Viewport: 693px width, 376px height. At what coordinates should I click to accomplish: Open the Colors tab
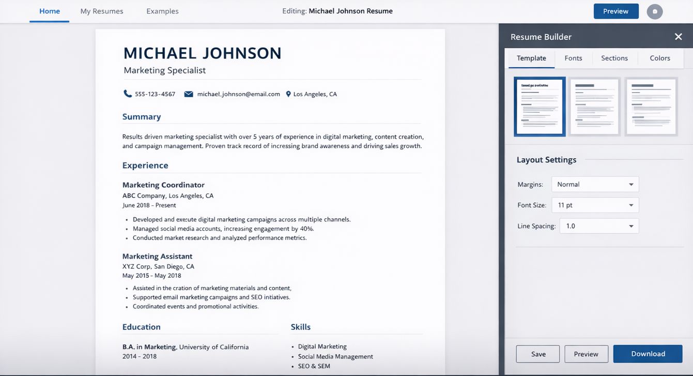click(x=659, y=58)
